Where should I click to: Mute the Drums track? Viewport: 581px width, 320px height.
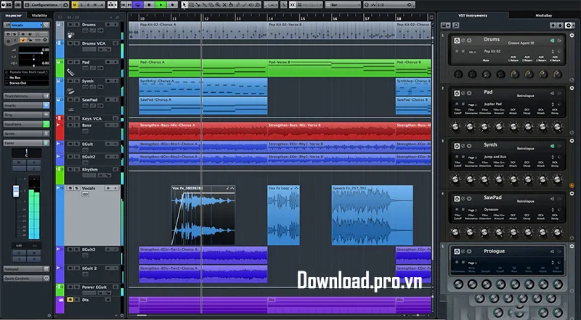70,25
